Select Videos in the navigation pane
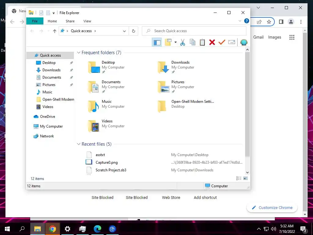313x235 pixels. pyautogui.click(x=48, y=107)
